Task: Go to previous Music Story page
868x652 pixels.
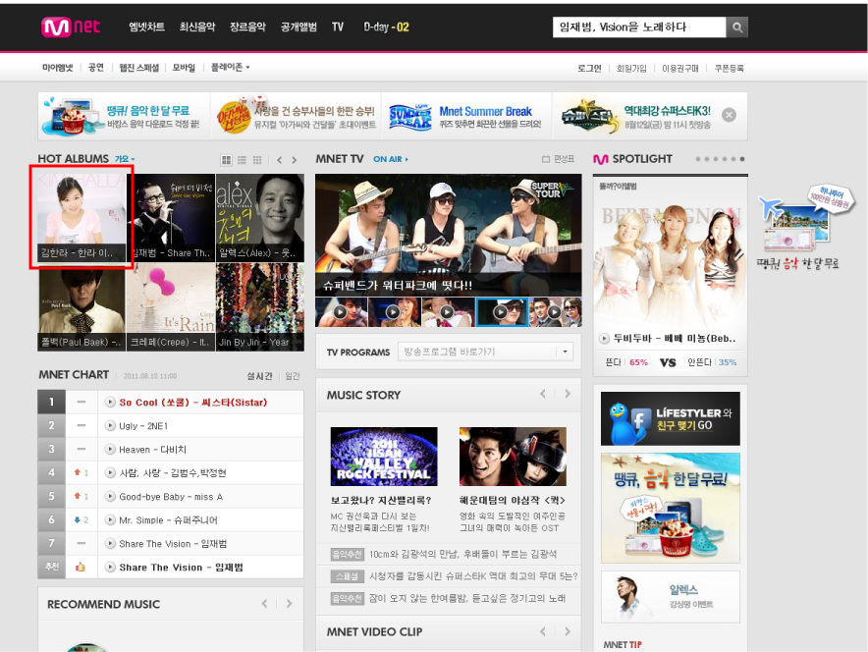Action: click(x=543, y=394)
